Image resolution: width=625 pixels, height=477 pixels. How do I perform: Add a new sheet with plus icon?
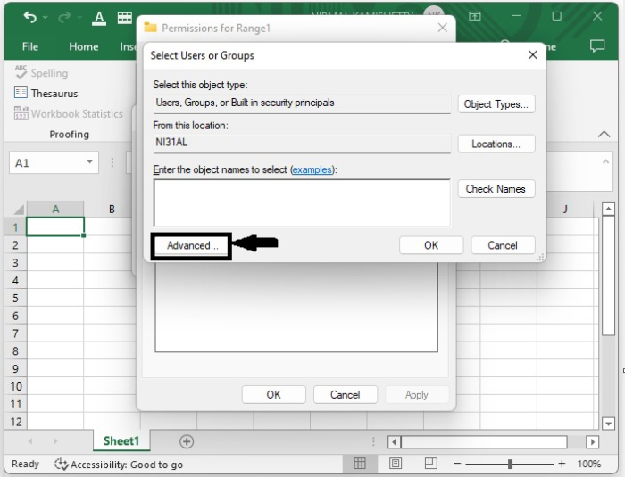tap(187, 441)
